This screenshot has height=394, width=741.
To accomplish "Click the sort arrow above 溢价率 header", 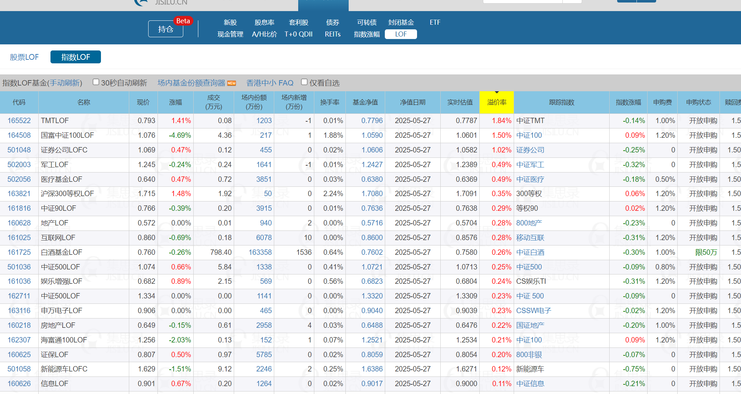I will 497,93.
